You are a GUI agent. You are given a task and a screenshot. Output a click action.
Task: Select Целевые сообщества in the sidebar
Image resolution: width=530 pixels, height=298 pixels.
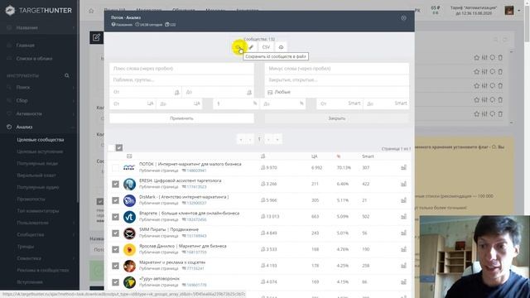[x=41, y=140]
